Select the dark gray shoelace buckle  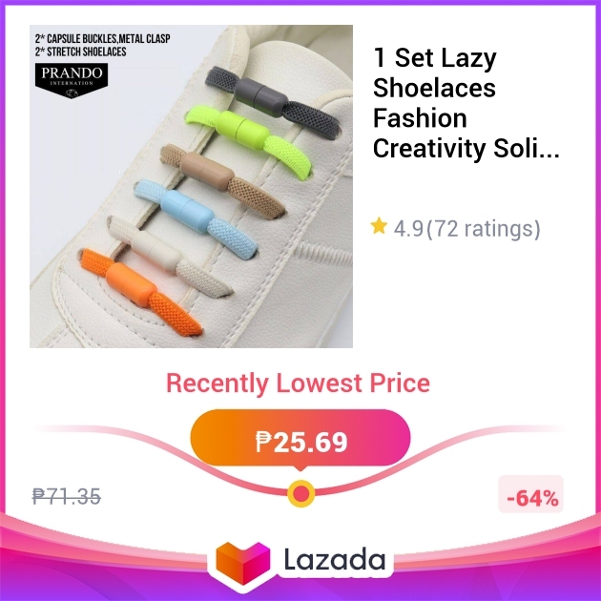pos(261,97)
